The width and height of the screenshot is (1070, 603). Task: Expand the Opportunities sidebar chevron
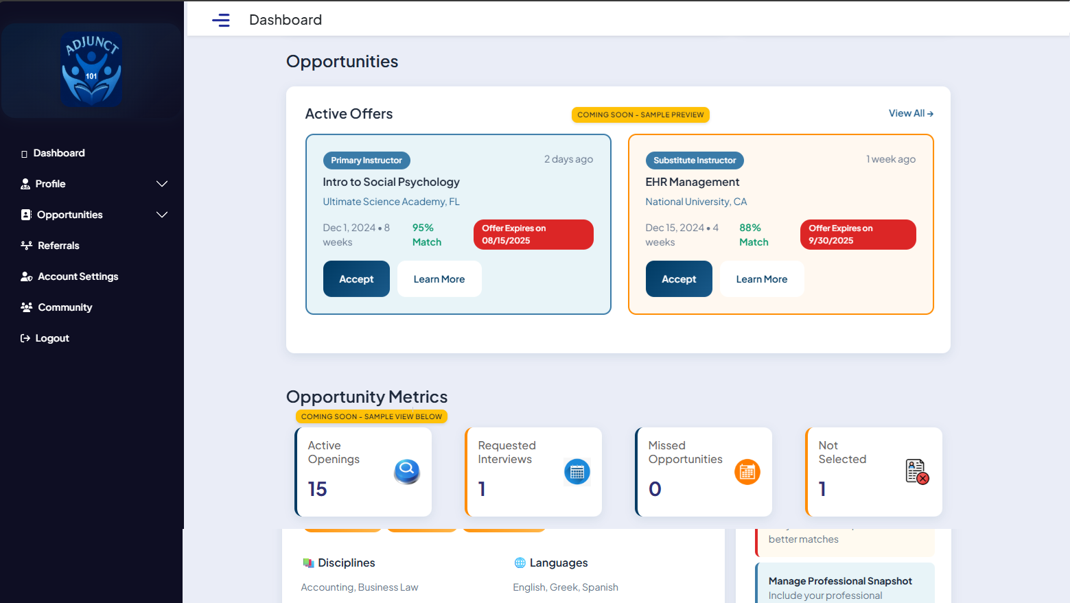(x=162, y=215)
